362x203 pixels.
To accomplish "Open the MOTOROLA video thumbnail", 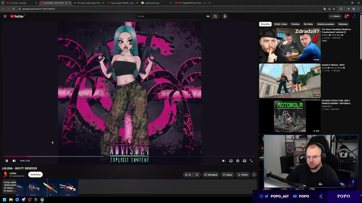I will pos(290,116).
